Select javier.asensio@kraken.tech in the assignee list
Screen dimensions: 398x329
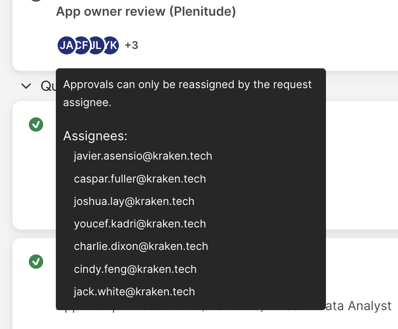[x=143, y=156]
